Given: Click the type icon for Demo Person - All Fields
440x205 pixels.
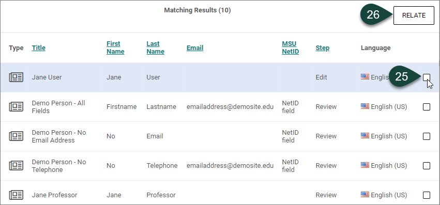Looking at the screenshot, I should [16, 106].
